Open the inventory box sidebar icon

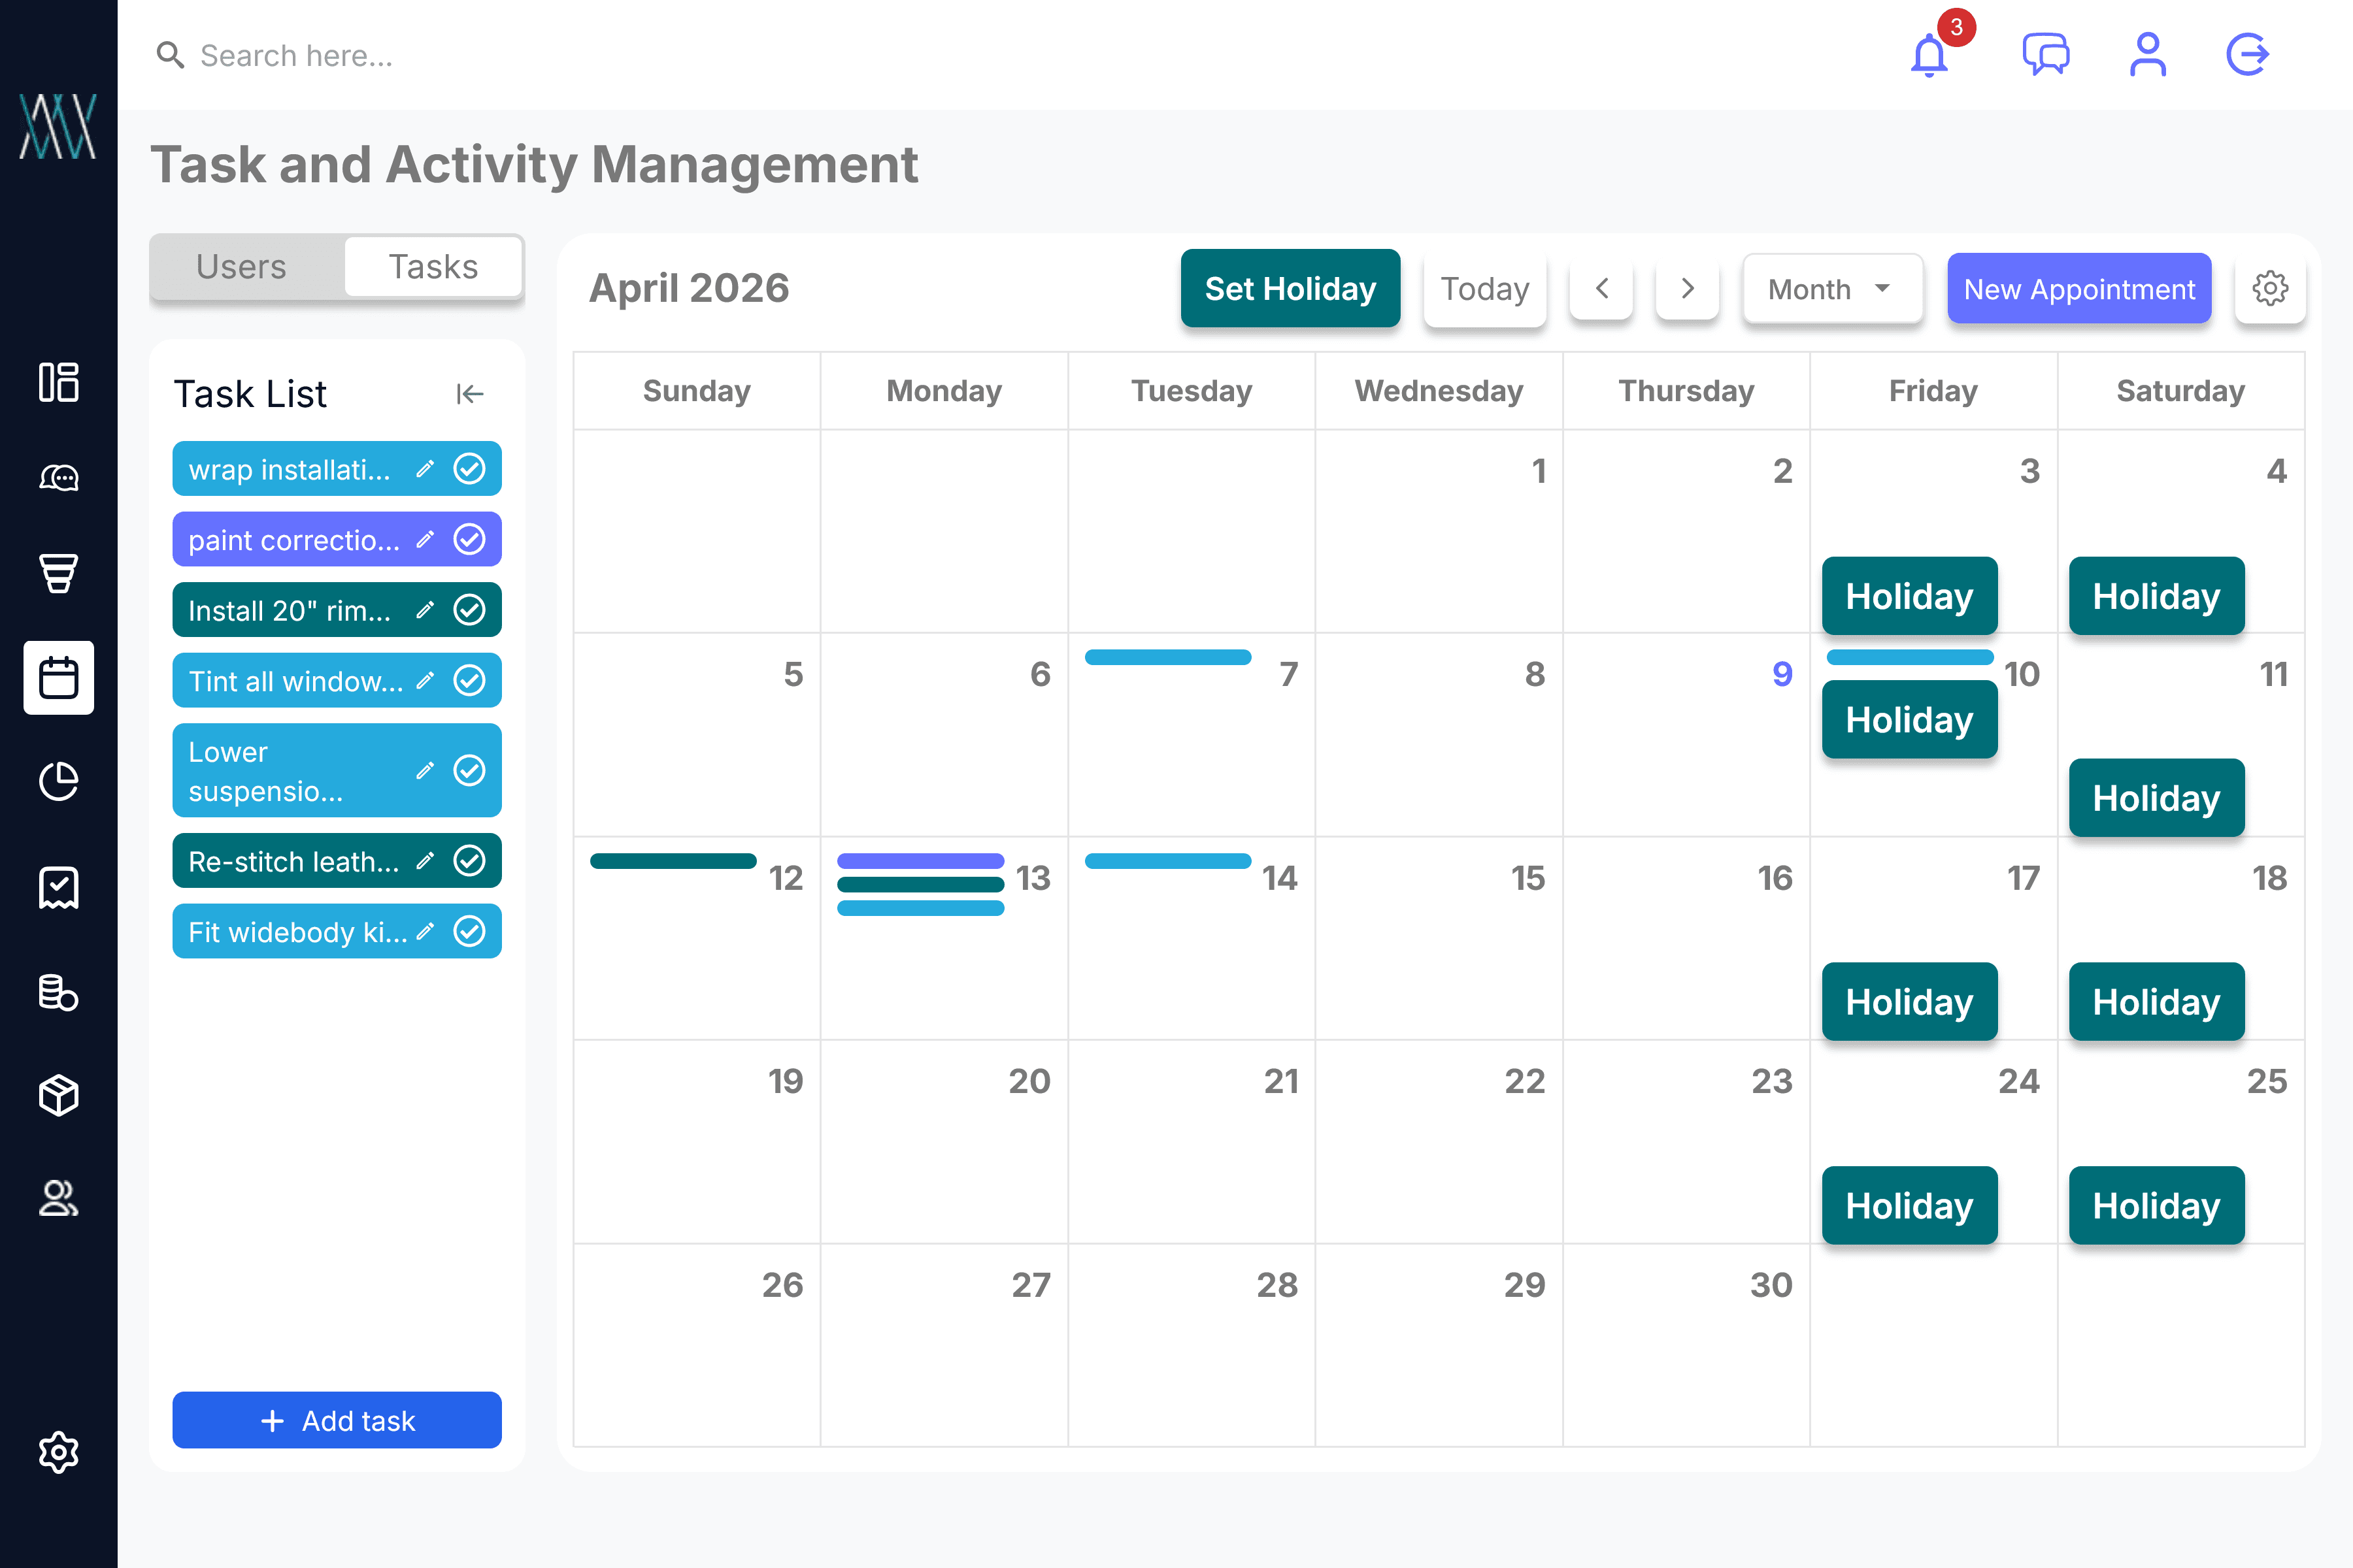[58, 1095]
